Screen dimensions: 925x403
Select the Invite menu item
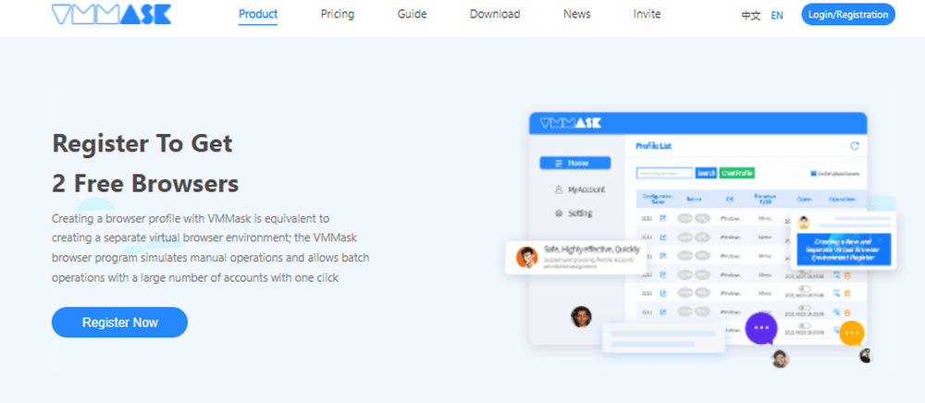647,14
